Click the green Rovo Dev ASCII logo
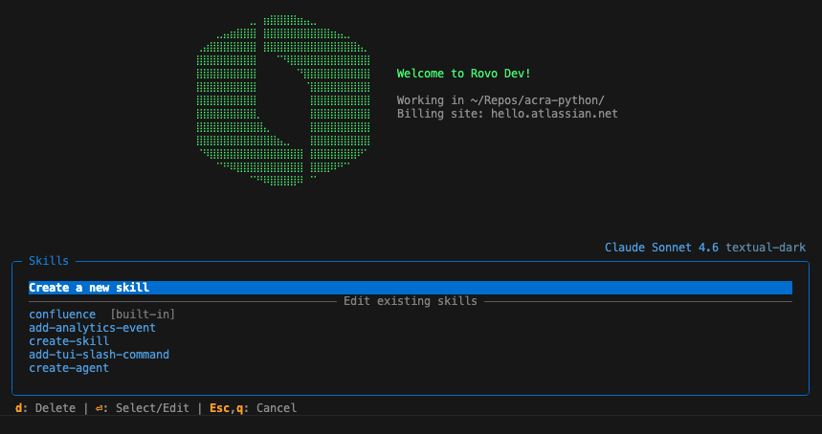Viewport: 822px width, 434px height. pos(283,100)
